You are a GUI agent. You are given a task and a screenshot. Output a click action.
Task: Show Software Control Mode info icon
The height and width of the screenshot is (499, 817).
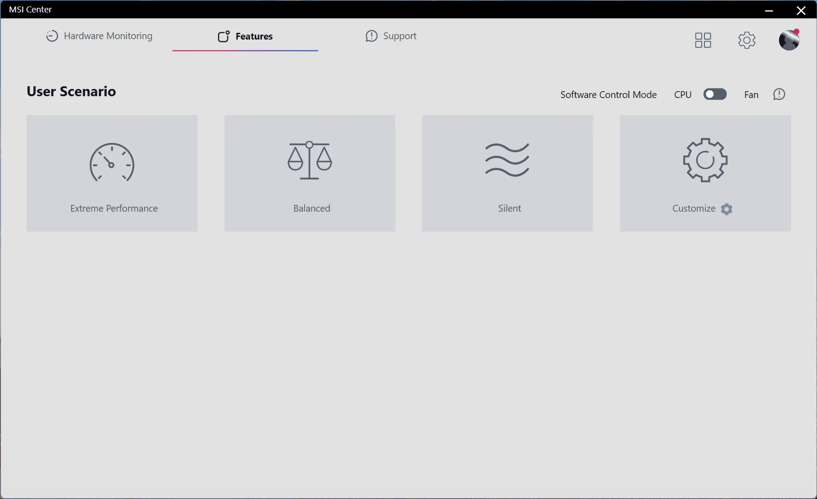tap(779, 94)
